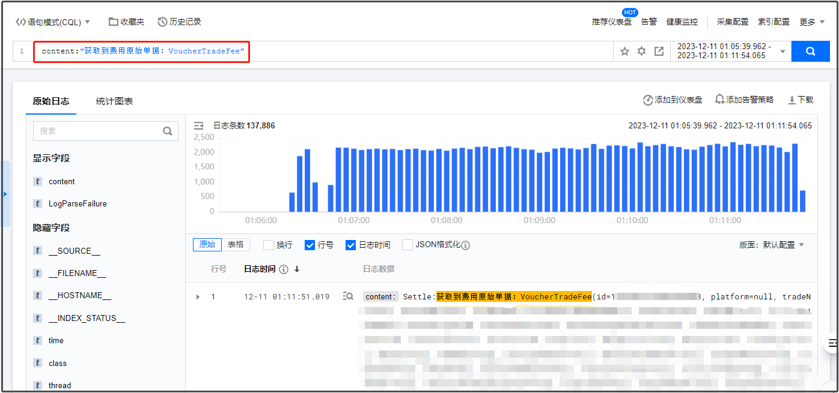Click the field 搜索 input box
Viewport: 839px width, 393px height.
pos(99,131)
